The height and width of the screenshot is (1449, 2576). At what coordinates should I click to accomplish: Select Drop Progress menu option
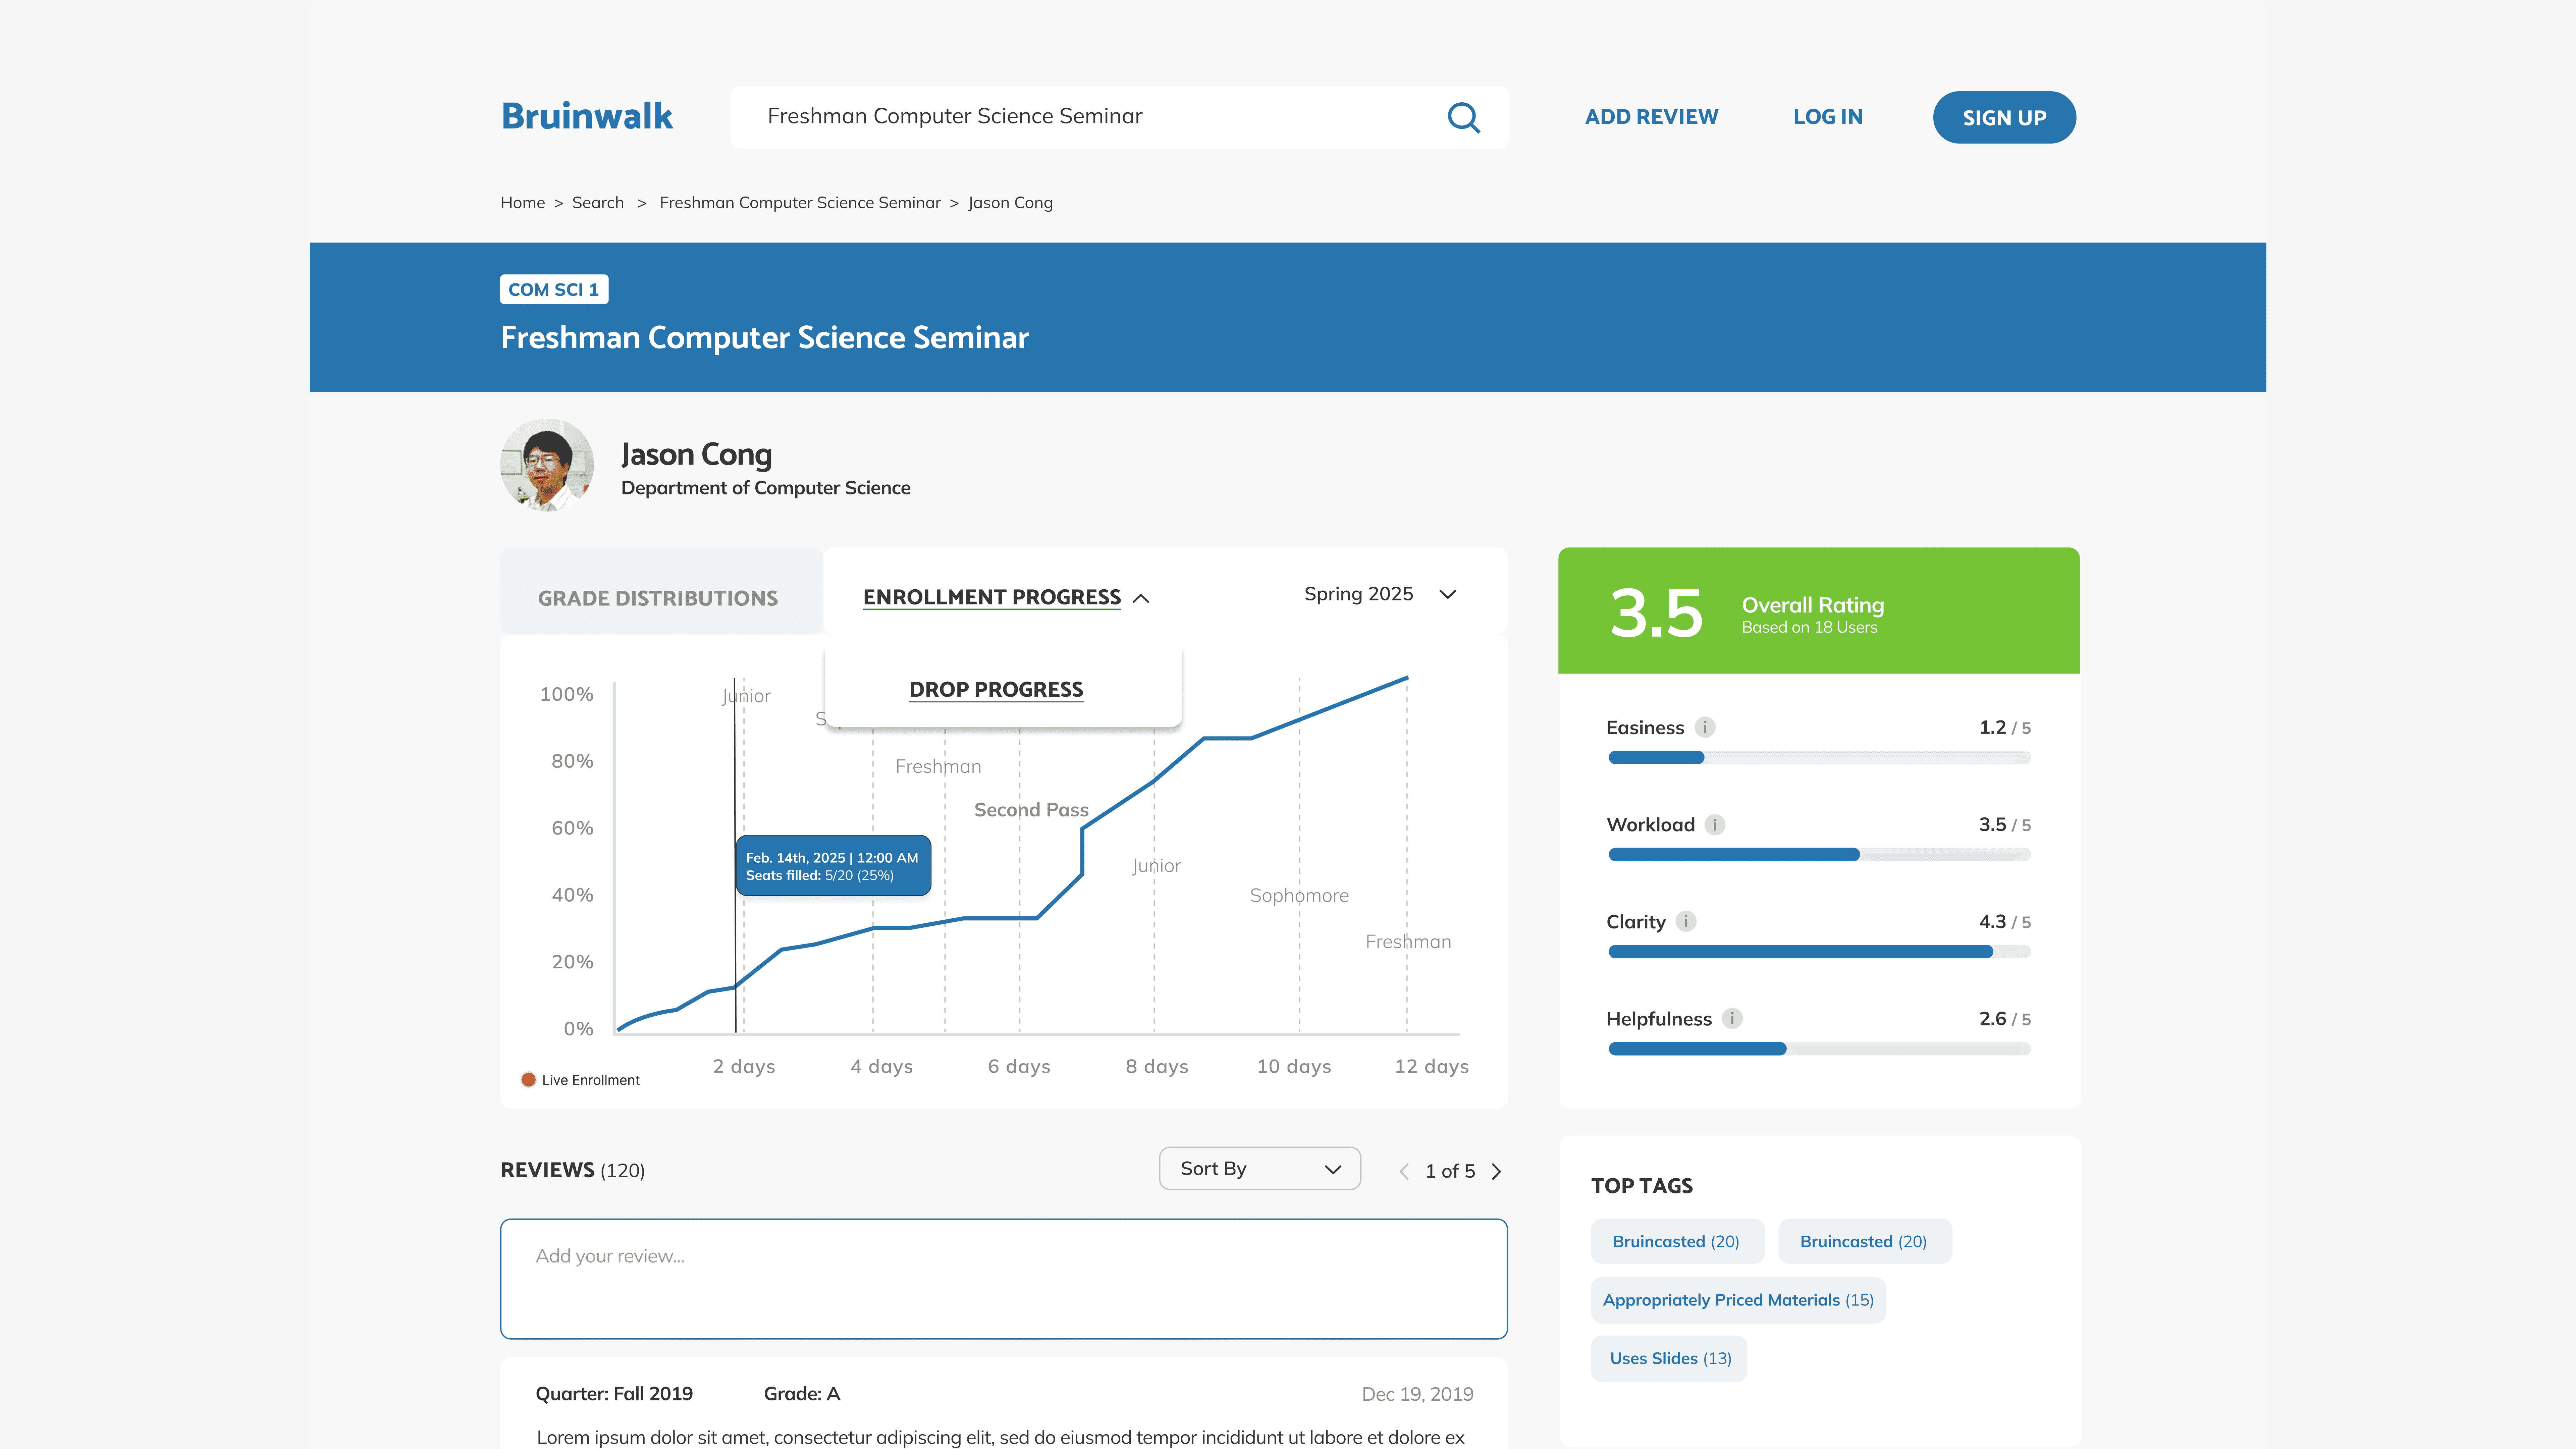tap(996, 689)
